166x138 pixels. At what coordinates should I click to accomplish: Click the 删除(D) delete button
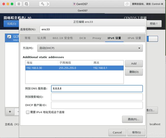[x=134, y=72]
